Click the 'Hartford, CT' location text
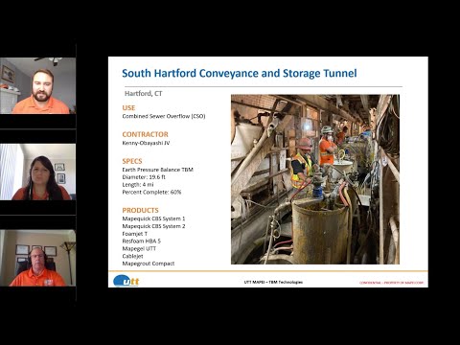 tap(144, 94)
